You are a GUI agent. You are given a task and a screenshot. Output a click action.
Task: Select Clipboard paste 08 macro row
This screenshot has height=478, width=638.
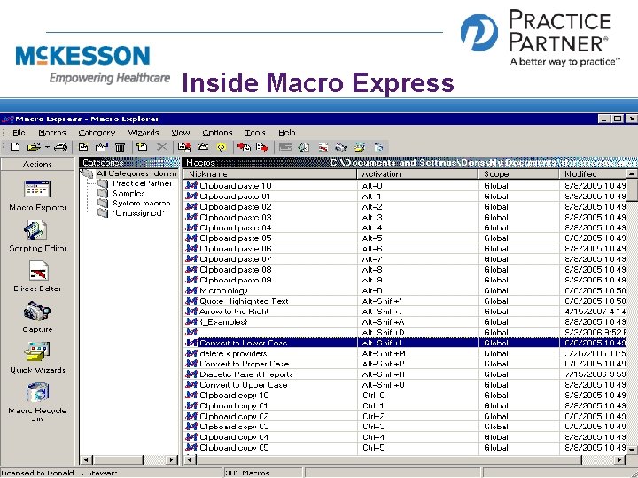pos(405,269)
